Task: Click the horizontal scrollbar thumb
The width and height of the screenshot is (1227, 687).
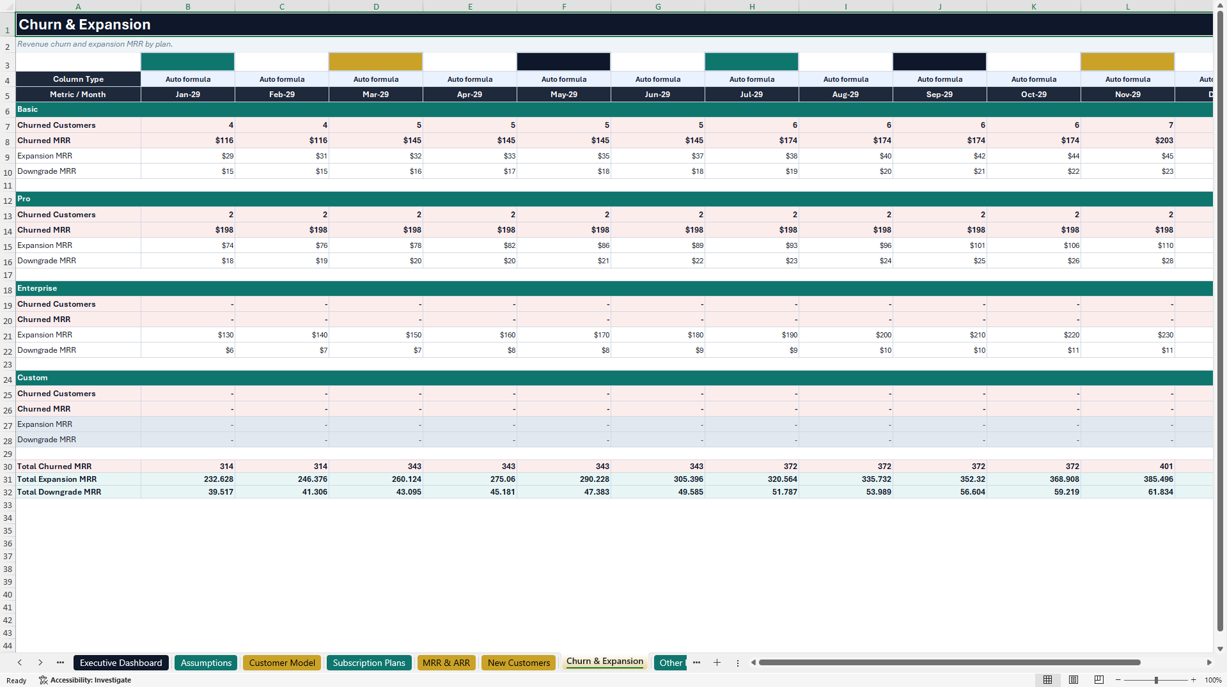Action: click(x=950, y=663)
